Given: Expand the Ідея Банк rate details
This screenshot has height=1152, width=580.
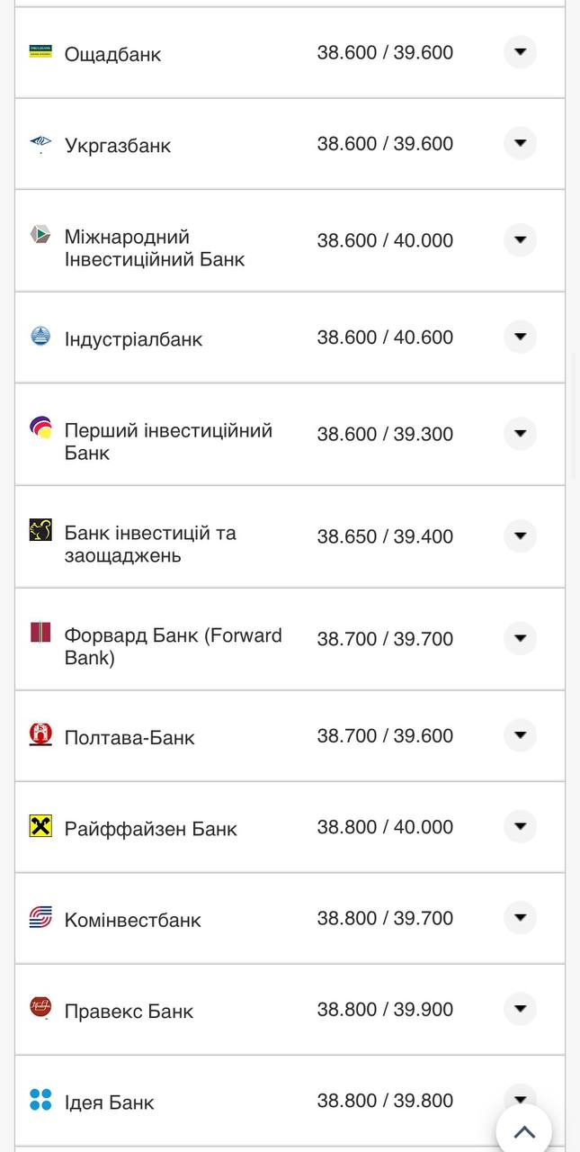Looking at the screenshot, I should pos(520,1099).
